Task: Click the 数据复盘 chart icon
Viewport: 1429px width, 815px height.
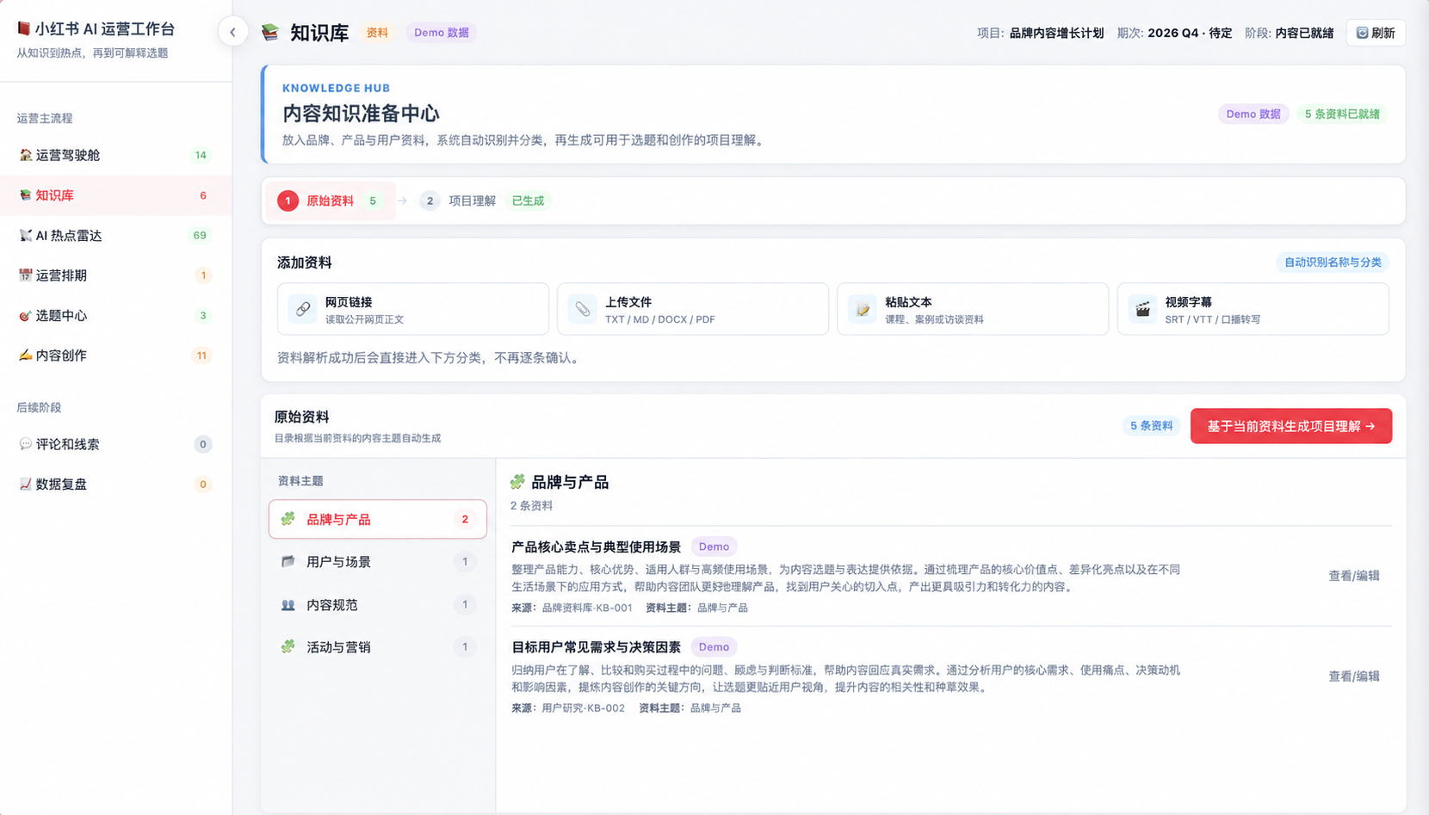Action: 25,484
